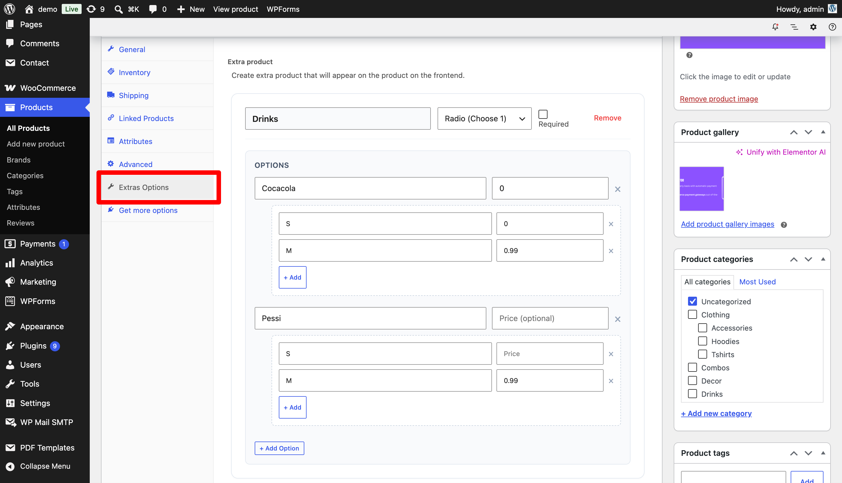
Task: Remove the Pessi S sub-option
Action: point(611,354)
